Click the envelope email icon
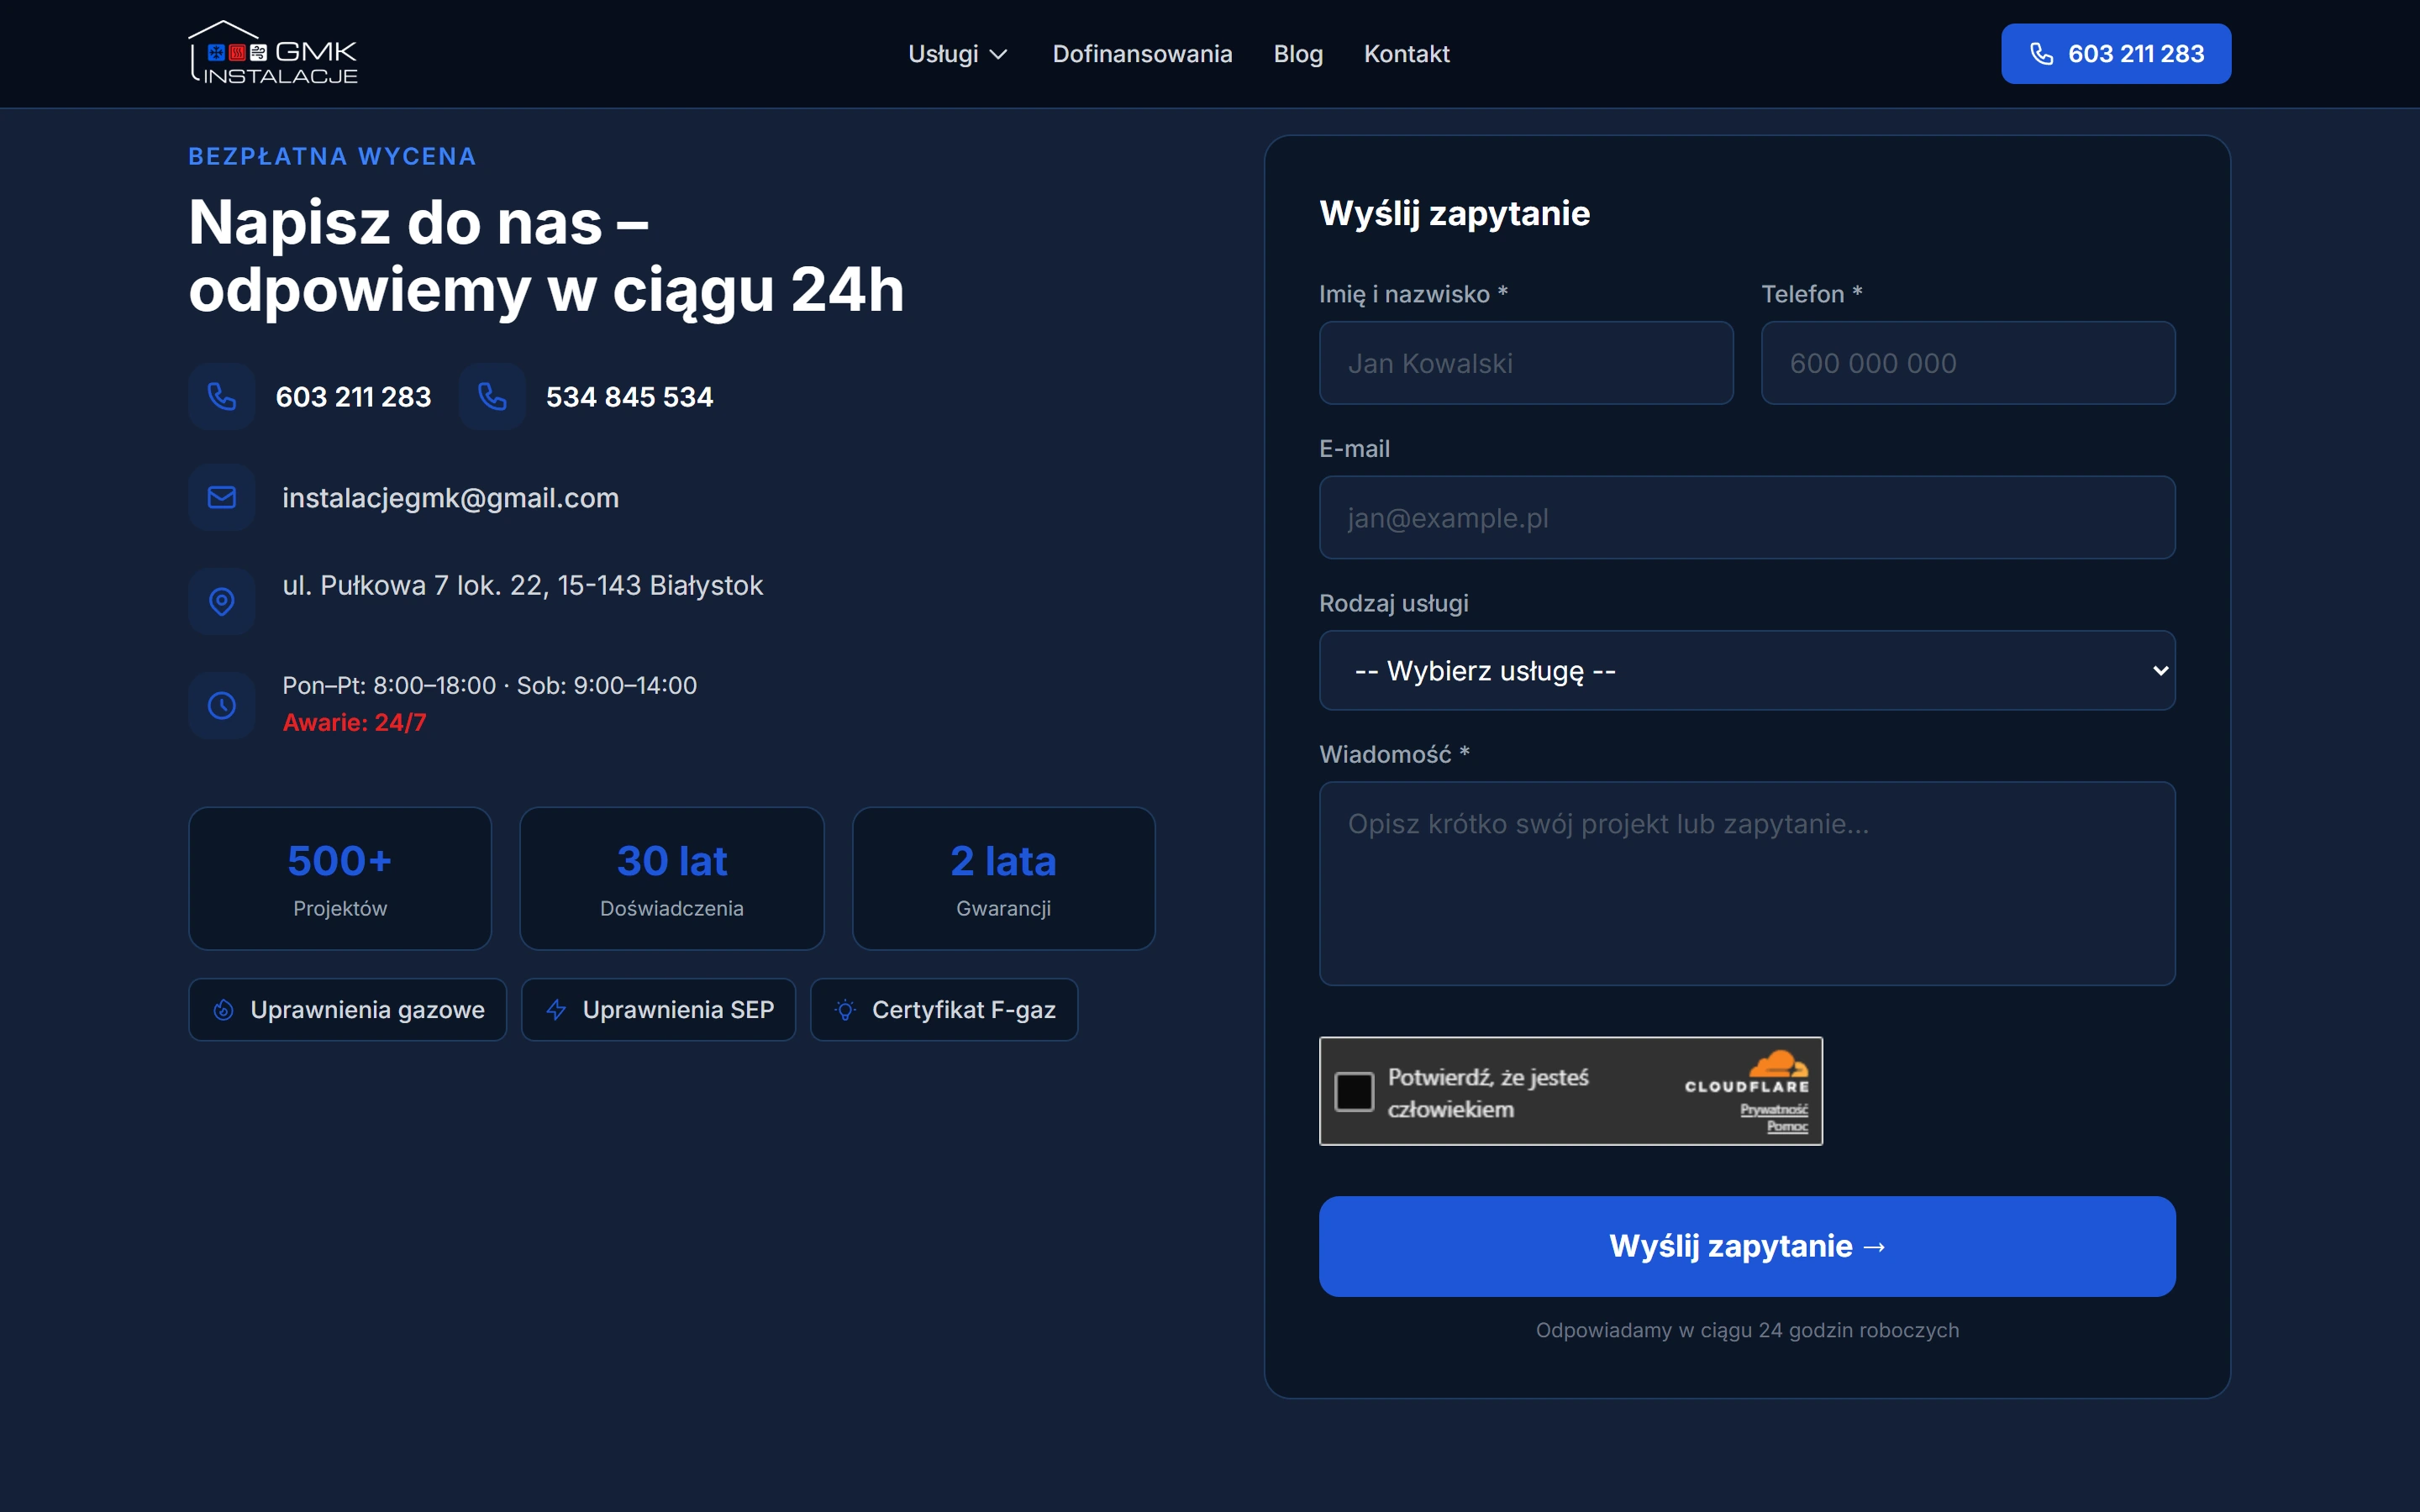2420x1512 pixels. point(222,497)
